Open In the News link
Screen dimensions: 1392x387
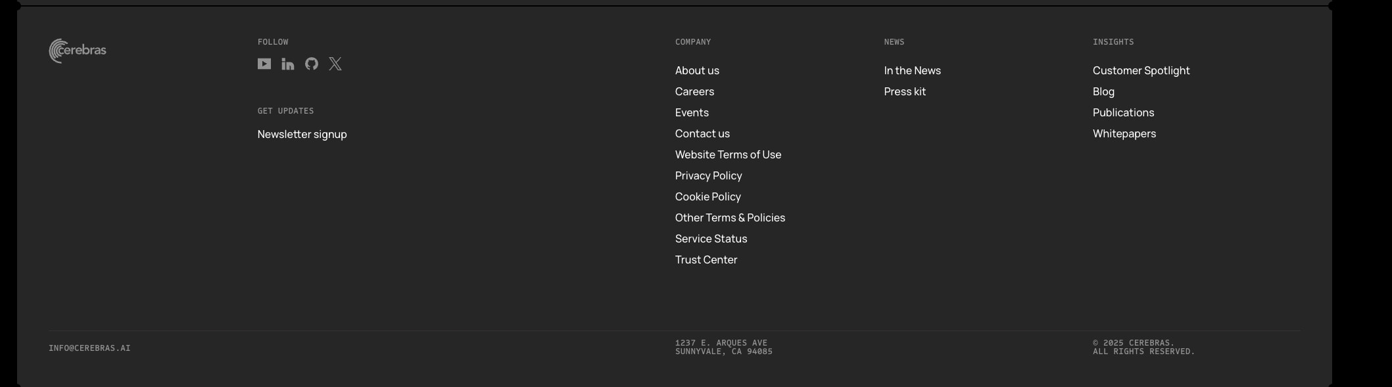[912, 70]
